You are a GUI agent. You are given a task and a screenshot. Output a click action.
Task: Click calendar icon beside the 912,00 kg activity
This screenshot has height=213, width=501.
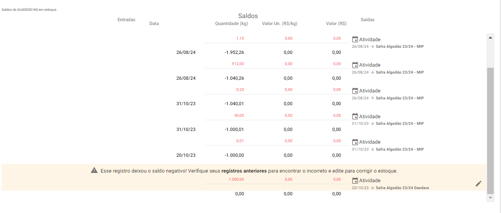[x=355, y=65]
